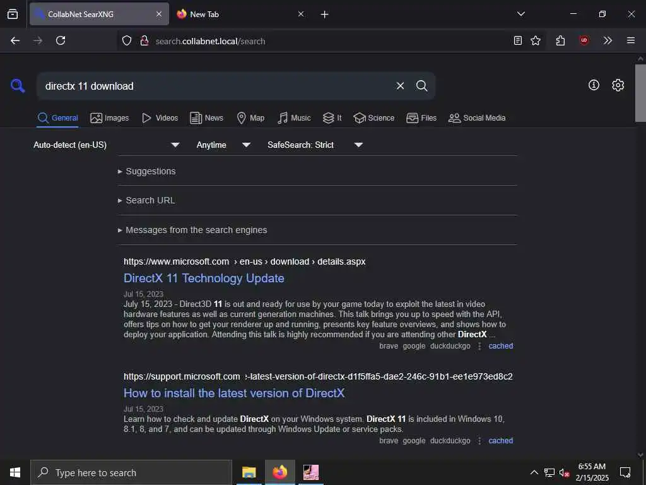
Task: Reload the current page
Action: 61,40
